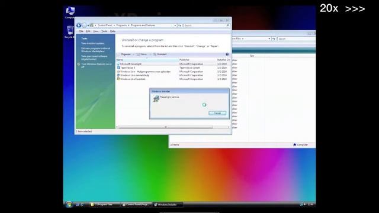Click installer package icon in Windows Installer dialog

coord(156,99)
